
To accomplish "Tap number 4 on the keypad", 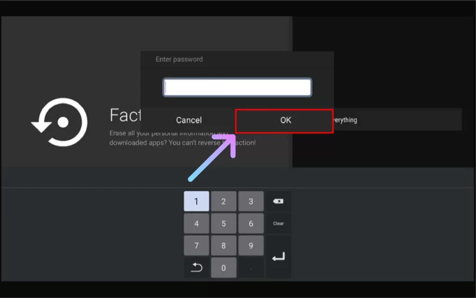I will (x=197, y=223).
